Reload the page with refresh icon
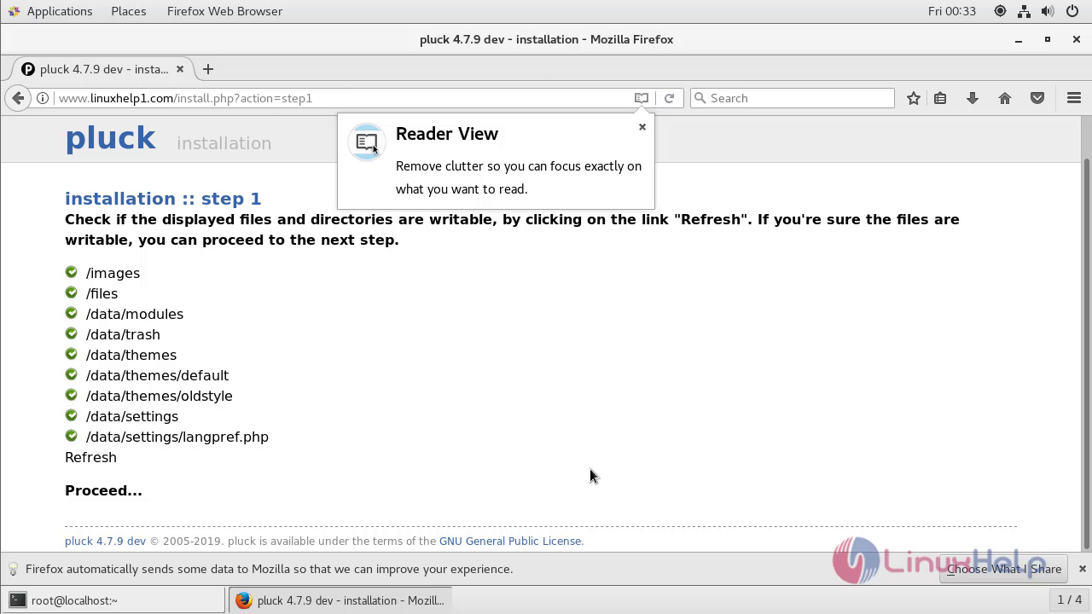This screenshot has height=614, width=1092. tap(669, 98)
